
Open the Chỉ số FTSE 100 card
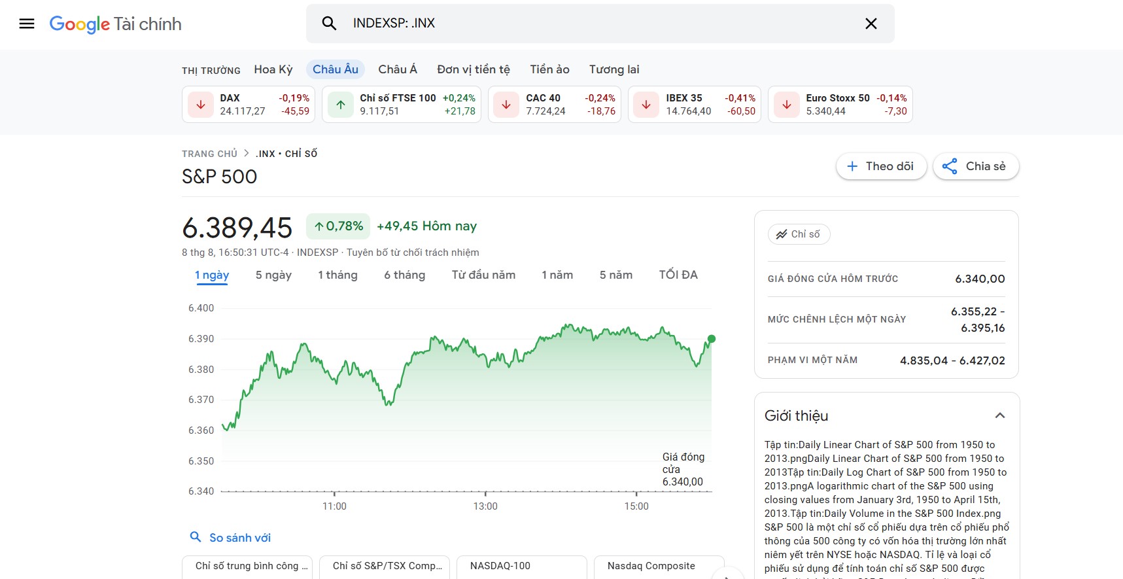402,105
